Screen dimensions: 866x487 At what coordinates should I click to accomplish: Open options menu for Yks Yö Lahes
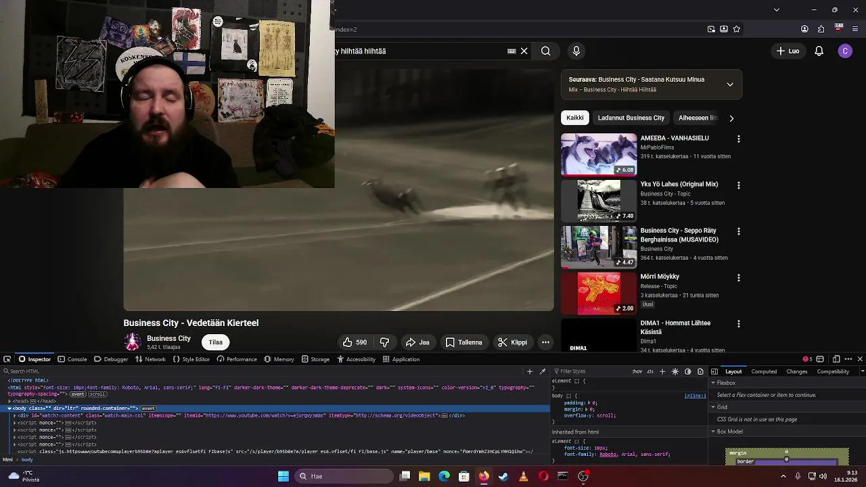(x=739, y=185)
